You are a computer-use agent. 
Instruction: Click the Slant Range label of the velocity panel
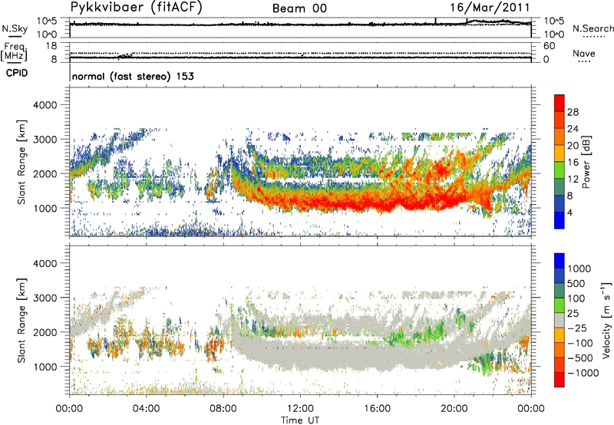pyautogui.click(x=21, y=320)
